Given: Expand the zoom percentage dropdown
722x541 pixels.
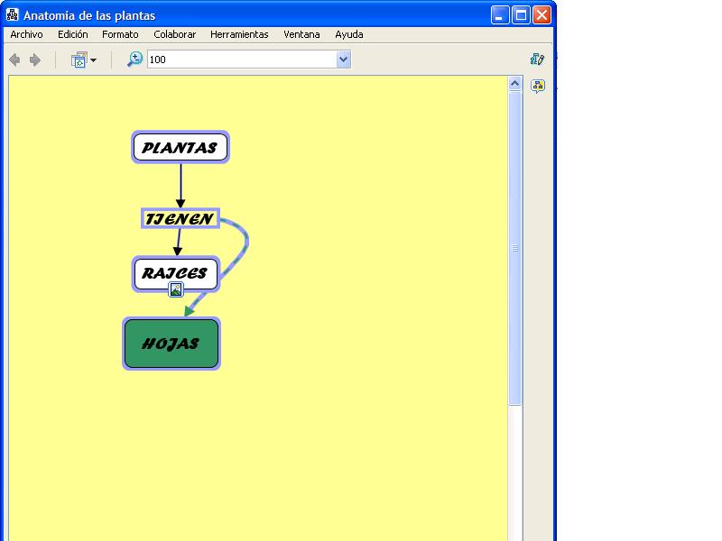Looking at the screenshot, I should tap(343, 60).
